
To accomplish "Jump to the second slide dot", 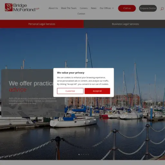I will coord(82,154).
